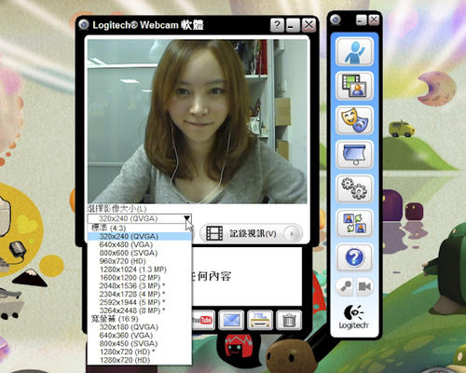Select 640x360 (VGA) widescreen resolution
The height and width of the screenshot is (373, 466).
pos(140,336)
